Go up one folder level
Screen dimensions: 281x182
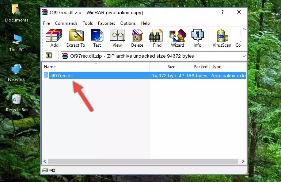[x=49, y=56]
